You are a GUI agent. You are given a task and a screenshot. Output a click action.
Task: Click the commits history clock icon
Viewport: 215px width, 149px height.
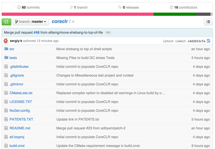pos(19,7)
